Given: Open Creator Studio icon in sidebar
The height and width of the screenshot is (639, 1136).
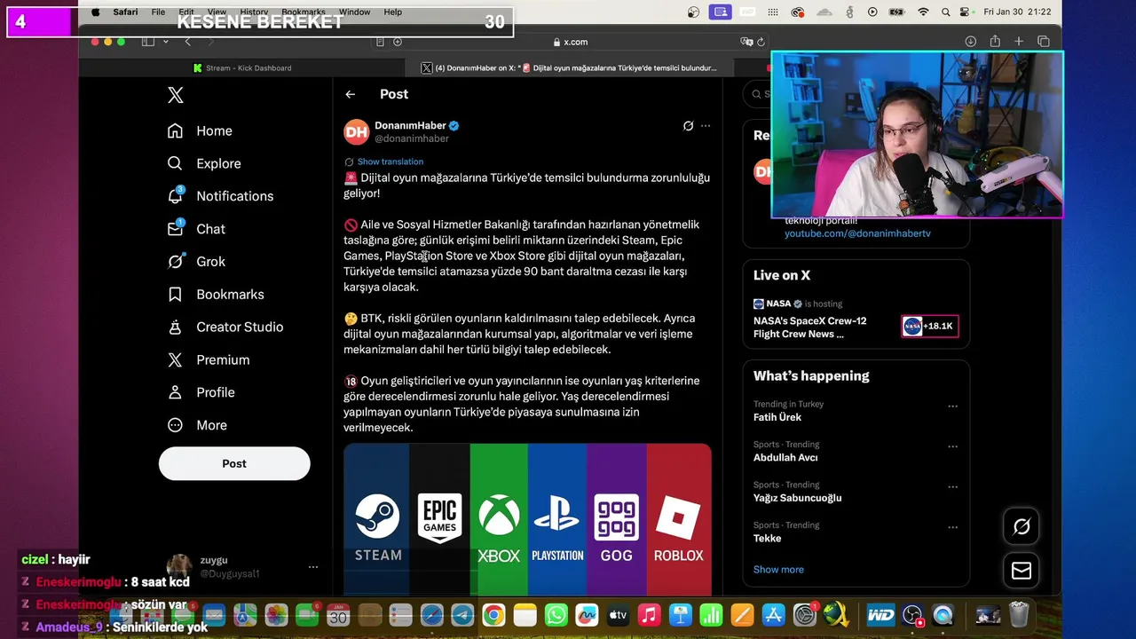Looking at the screenshot, I should click(x=175, y=327).
